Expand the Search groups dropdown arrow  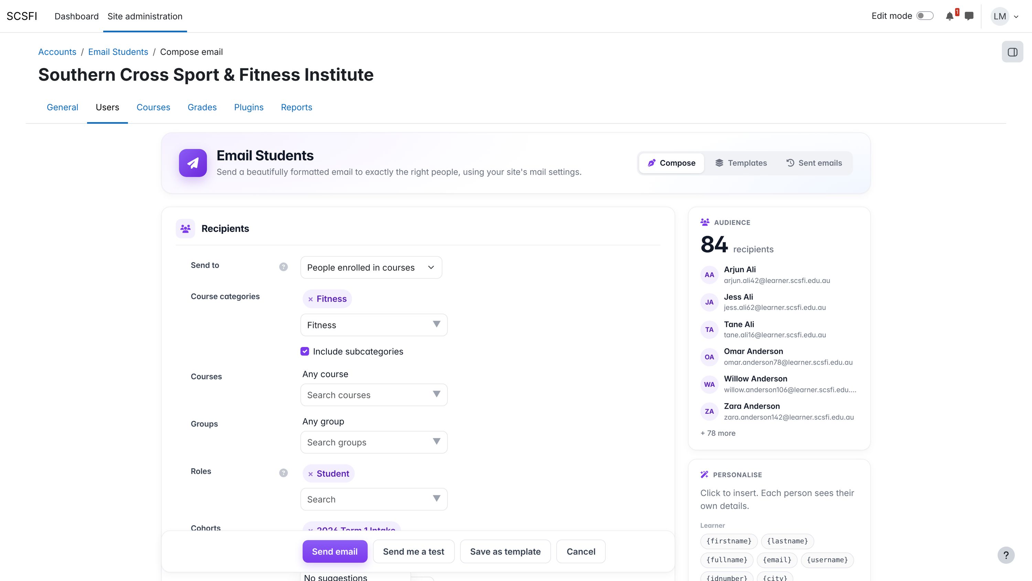point(437,442)
